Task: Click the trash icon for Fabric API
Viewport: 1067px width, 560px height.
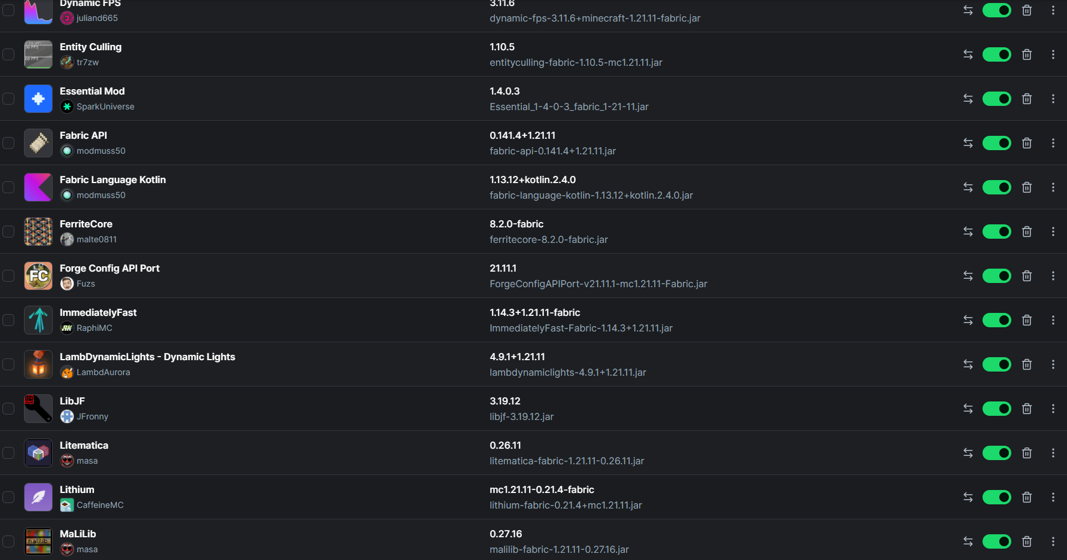Action: click(1027, 143)
